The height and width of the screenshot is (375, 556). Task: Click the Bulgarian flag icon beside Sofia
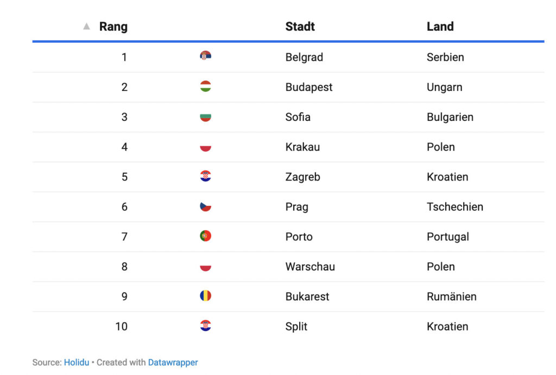click(x=205, y=117)
